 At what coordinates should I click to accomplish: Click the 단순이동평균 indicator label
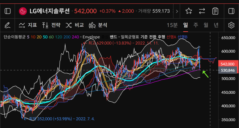point(15,37)
